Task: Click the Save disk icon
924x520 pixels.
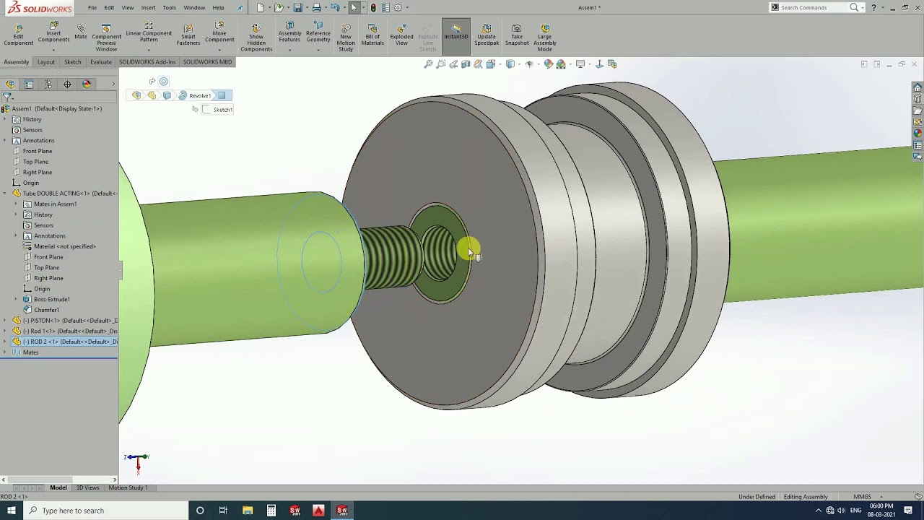Action: click(x=297, y=7)
